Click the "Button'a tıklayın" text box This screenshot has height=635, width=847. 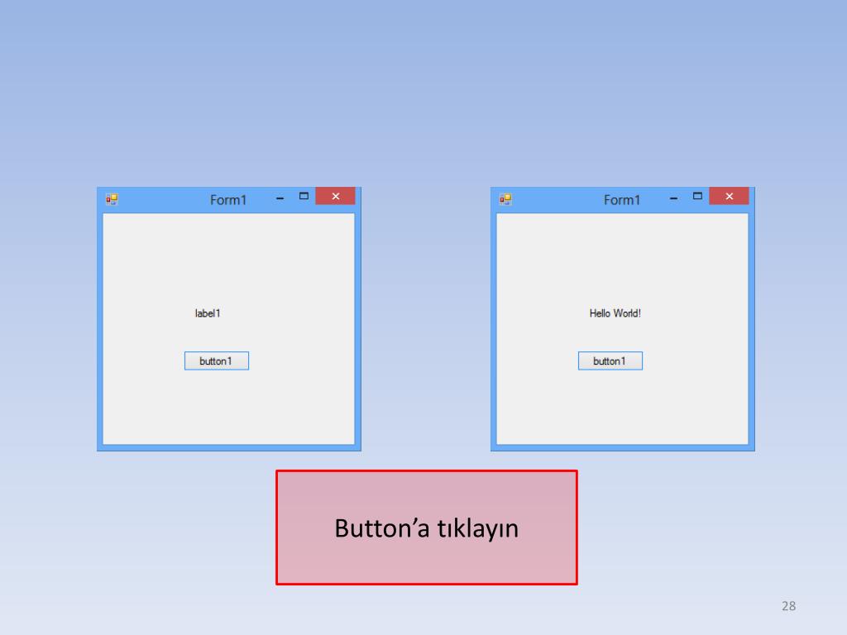(x=427, y=528)
